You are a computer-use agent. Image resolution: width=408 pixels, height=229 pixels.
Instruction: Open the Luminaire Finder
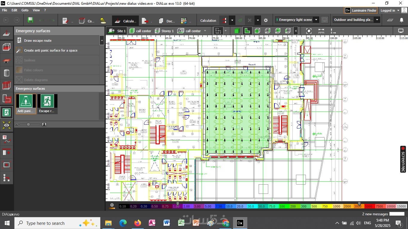(x=361, y=10)
